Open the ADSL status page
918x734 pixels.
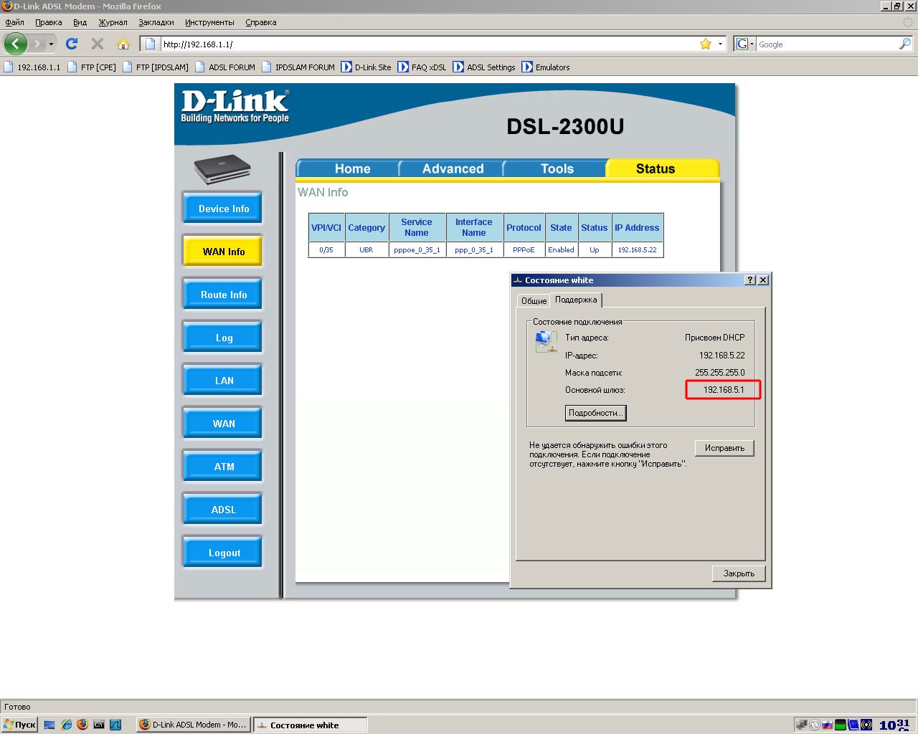pyautogui.click(x=223, y=510)
